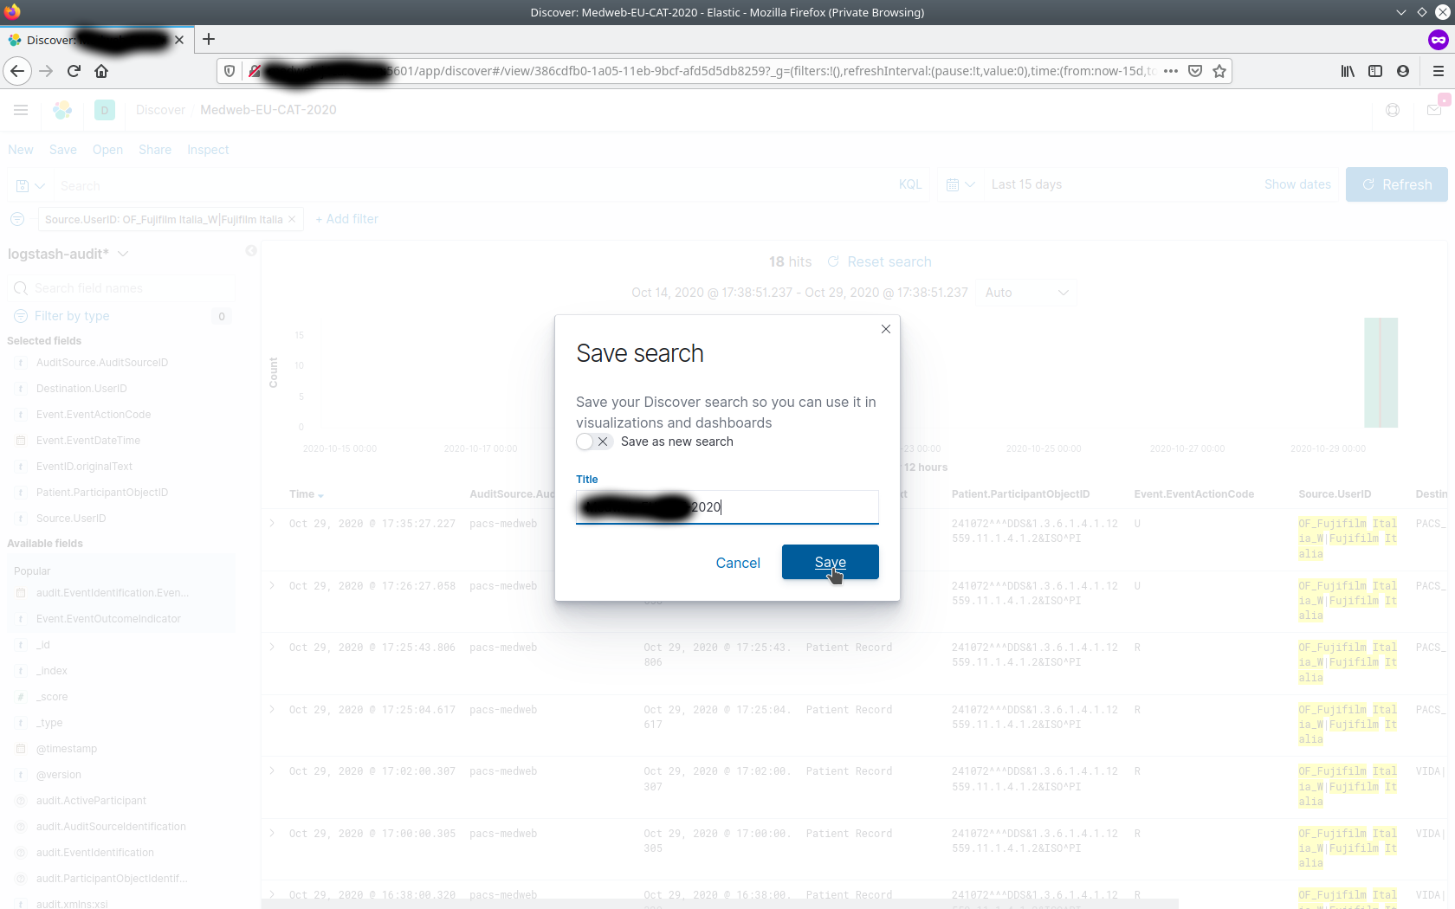Screen dimensions: 1455x909
Task: Go back with the browser back arrow
Action: click(17, 71)
